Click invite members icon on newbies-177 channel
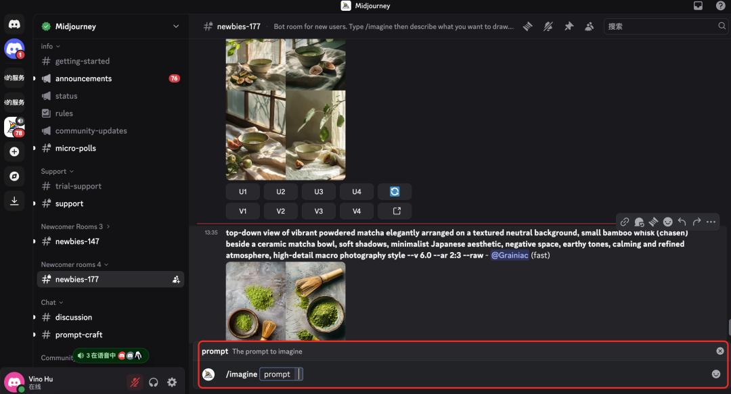This screenshot has height=394, width=731. 176,279
